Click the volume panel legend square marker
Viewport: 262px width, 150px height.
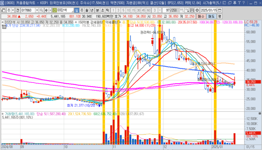(2, 114)
